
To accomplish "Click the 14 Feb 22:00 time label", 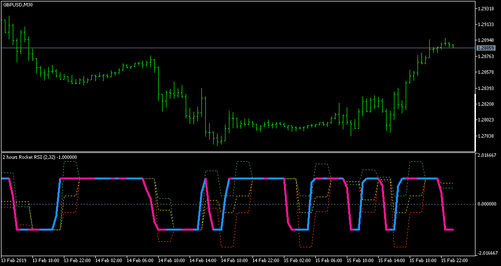I will tap(266, 261).
